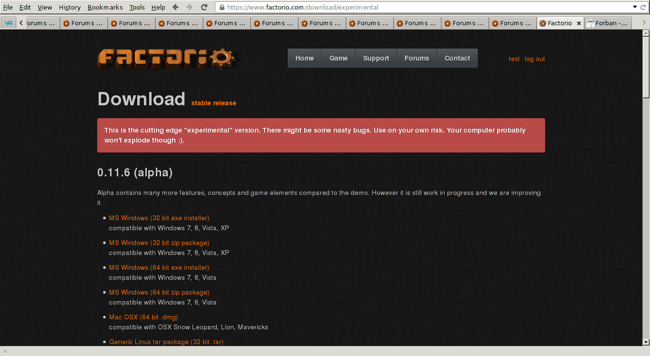Download MS Windows 64 bit exe installer
Screen dimensions: 650x356
pyautogui.click(x=159, y=267)
